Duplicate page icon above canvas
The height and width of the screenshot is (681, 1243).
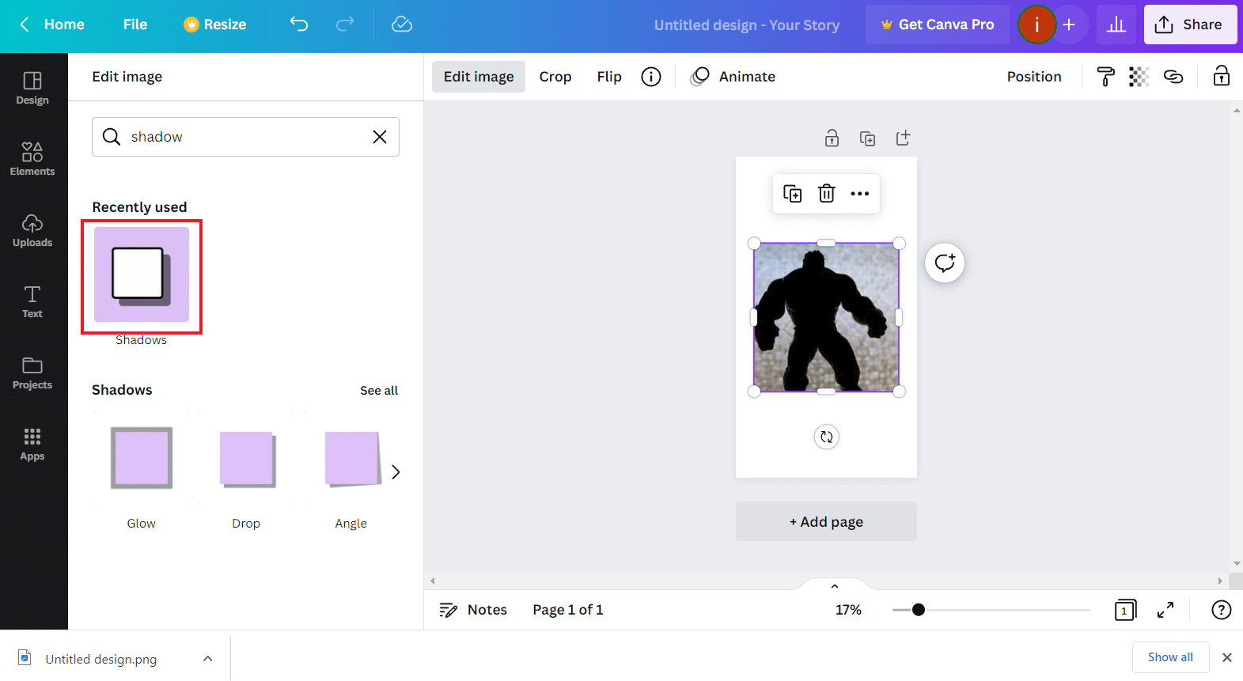coord(867,138)
